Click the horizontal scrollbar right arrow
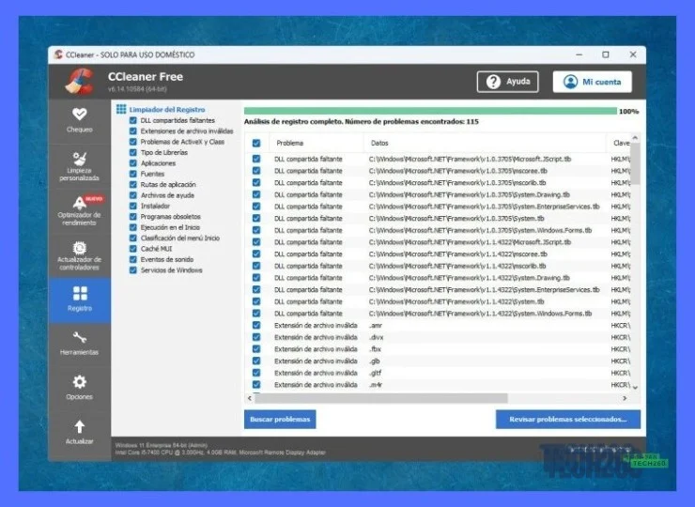This screenshot has width=695, height=507. (625, 398)
